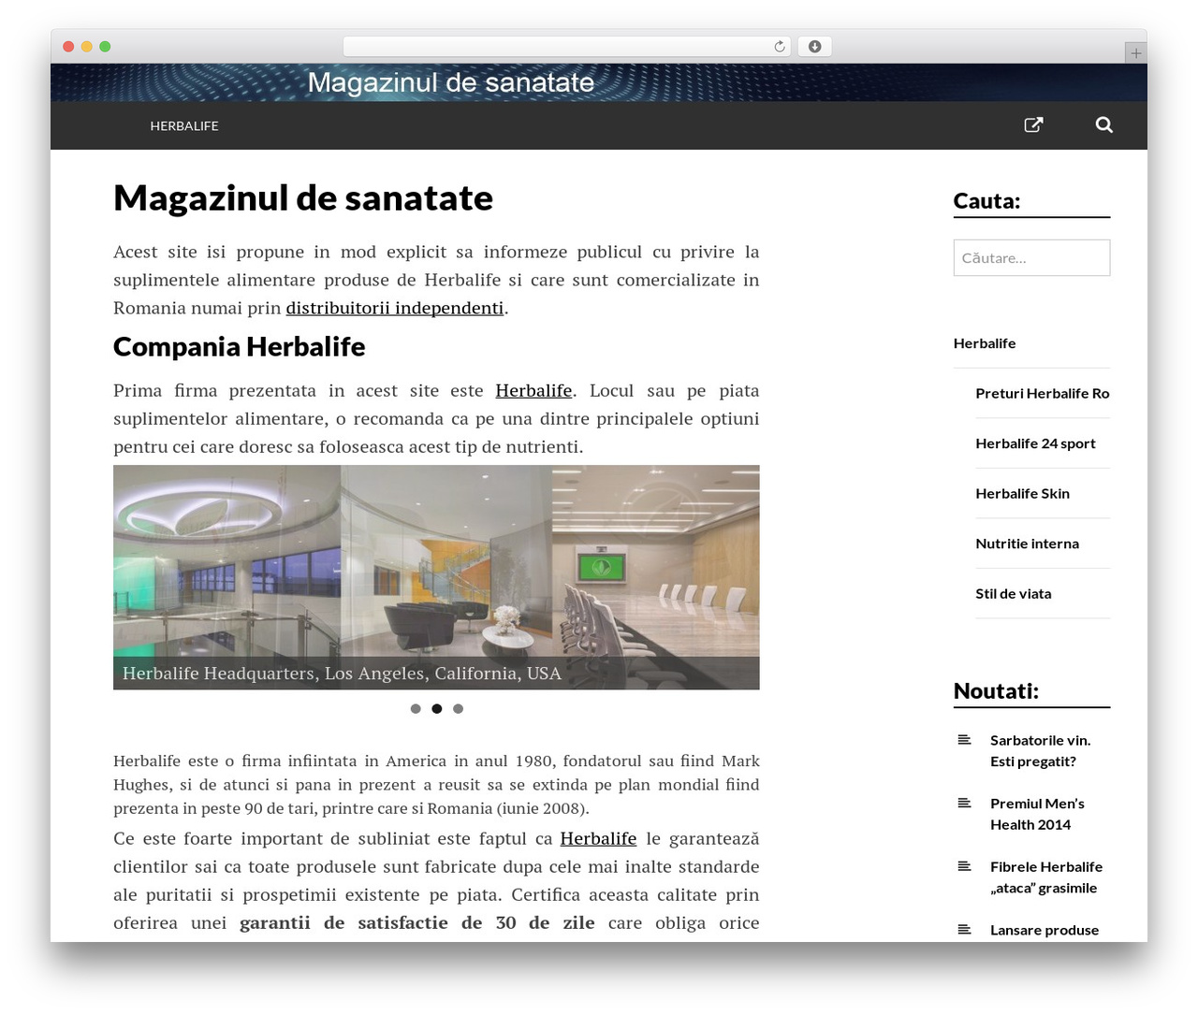Click the post icon beside Fibrele Herbalife
The image size is (1198, 1014).
pos(964,866)
